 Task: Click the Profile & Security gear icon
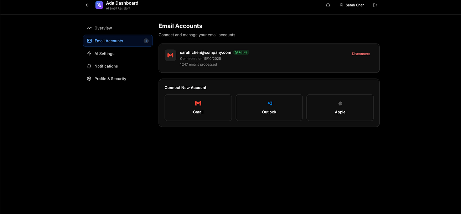tap(89, 78)
